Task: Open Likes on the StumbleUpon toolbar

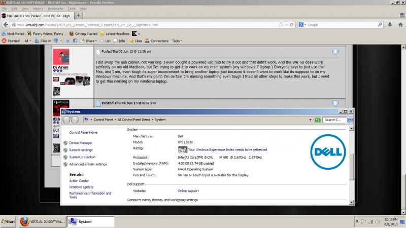Action: [x=136, y=41]
